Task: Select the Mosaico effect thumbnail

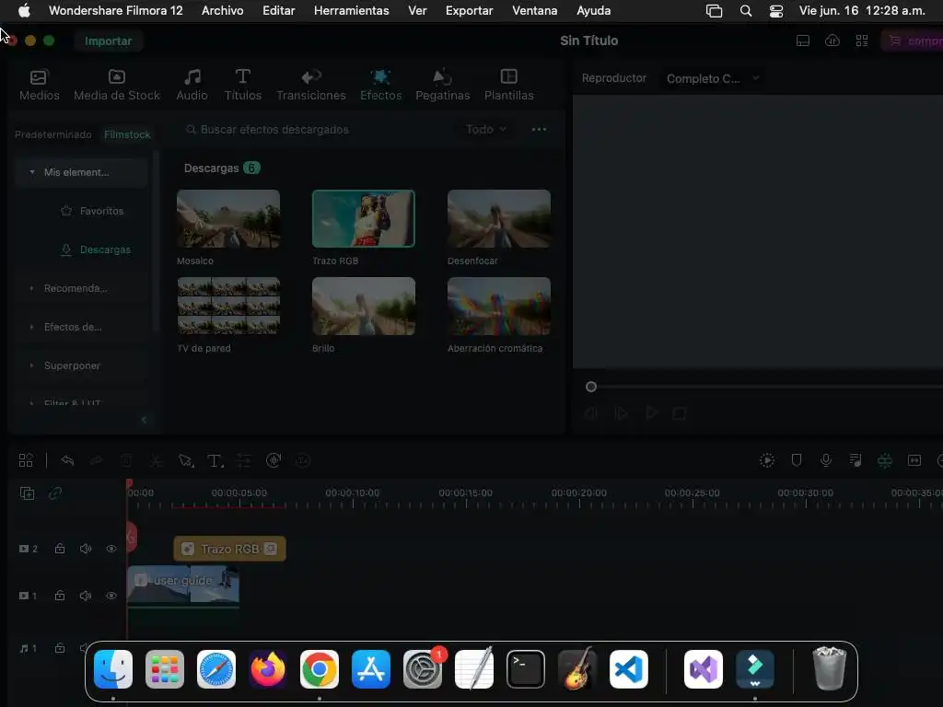Action: pyautogui.click(x=228, y=219)
